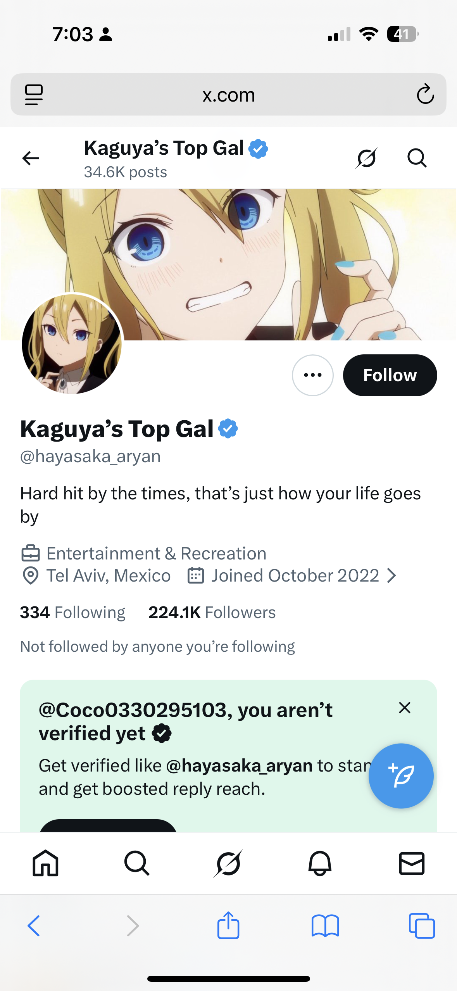This screenshot has width=457, height=991.
Task: Tap the back arrow in profile header
Action: tap(31, 158)
